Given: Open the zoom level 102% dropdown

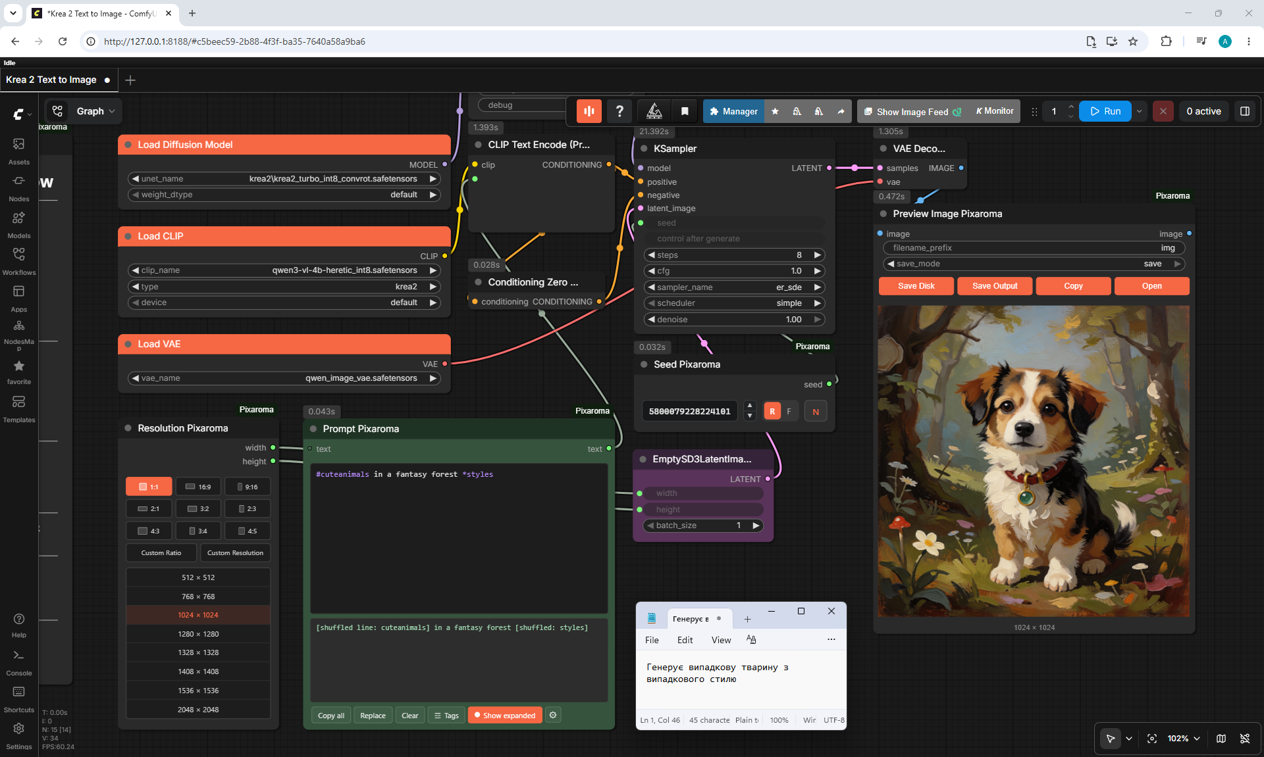Looking at the screenshot, I should [1183, 739].
